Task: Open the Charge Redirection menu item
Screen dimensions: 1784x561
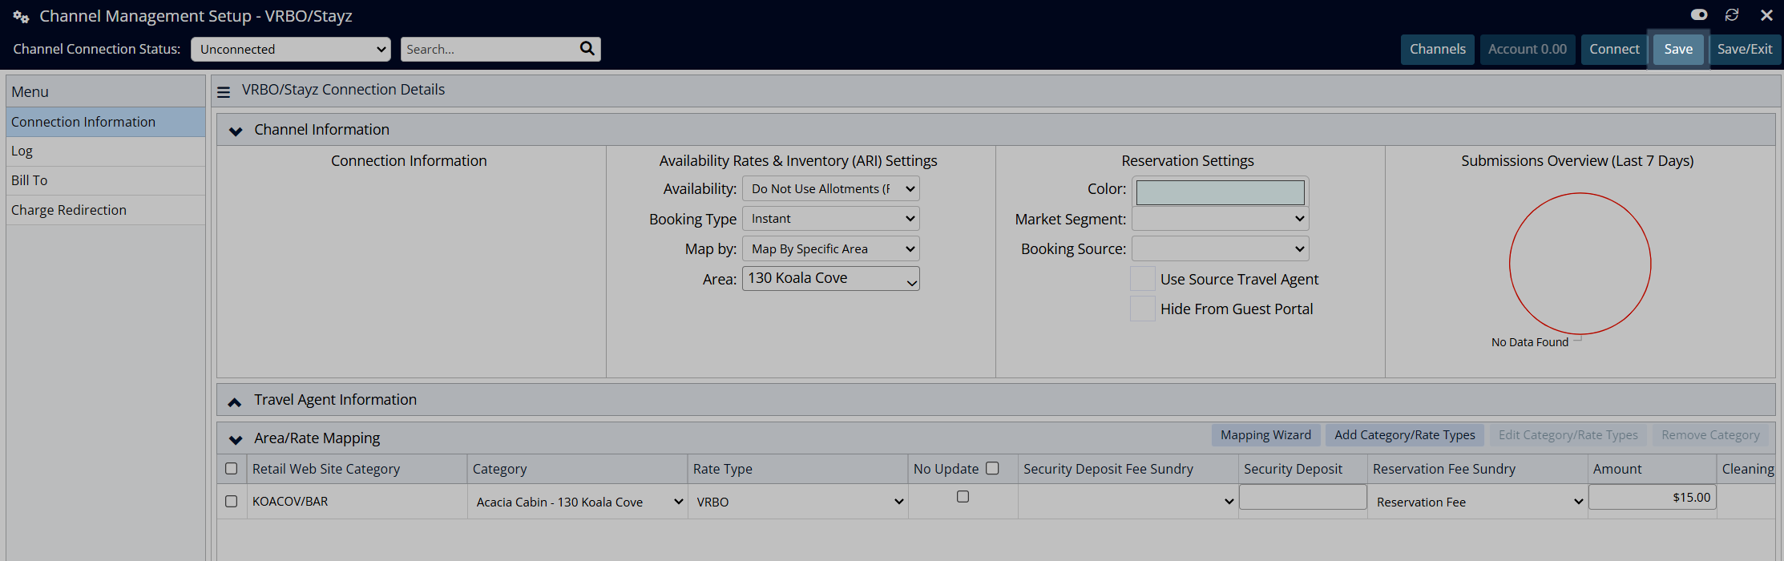Action: click(x=106, y=210)
